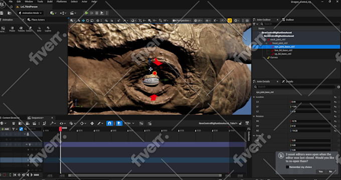Switch to the Outliner tab

click(x=288, y=19)
